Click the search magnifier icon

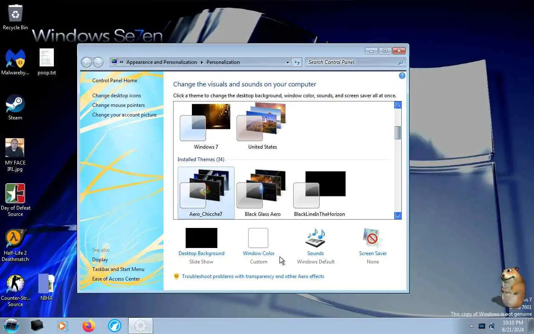(x=400, y=62)
